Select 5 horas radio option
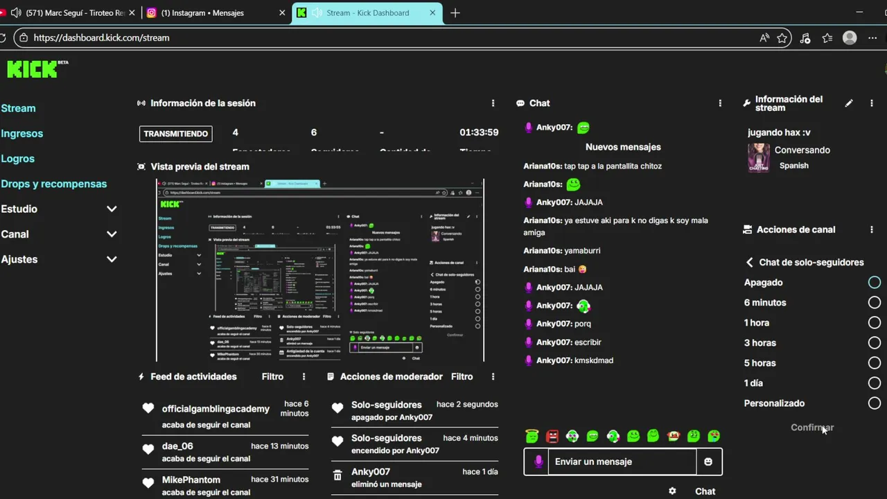This screenshot has height=499, width=887. pyautogui.click(x=875, y=362)
